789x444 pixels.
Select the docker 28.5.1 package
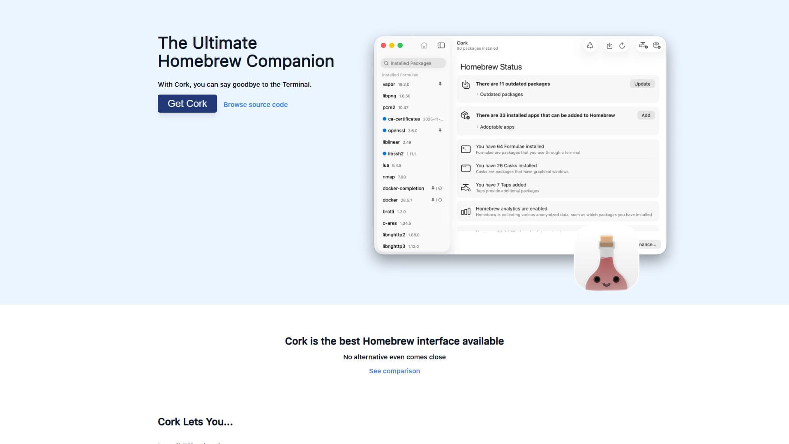pyautogui.click(x=412, y=200)
